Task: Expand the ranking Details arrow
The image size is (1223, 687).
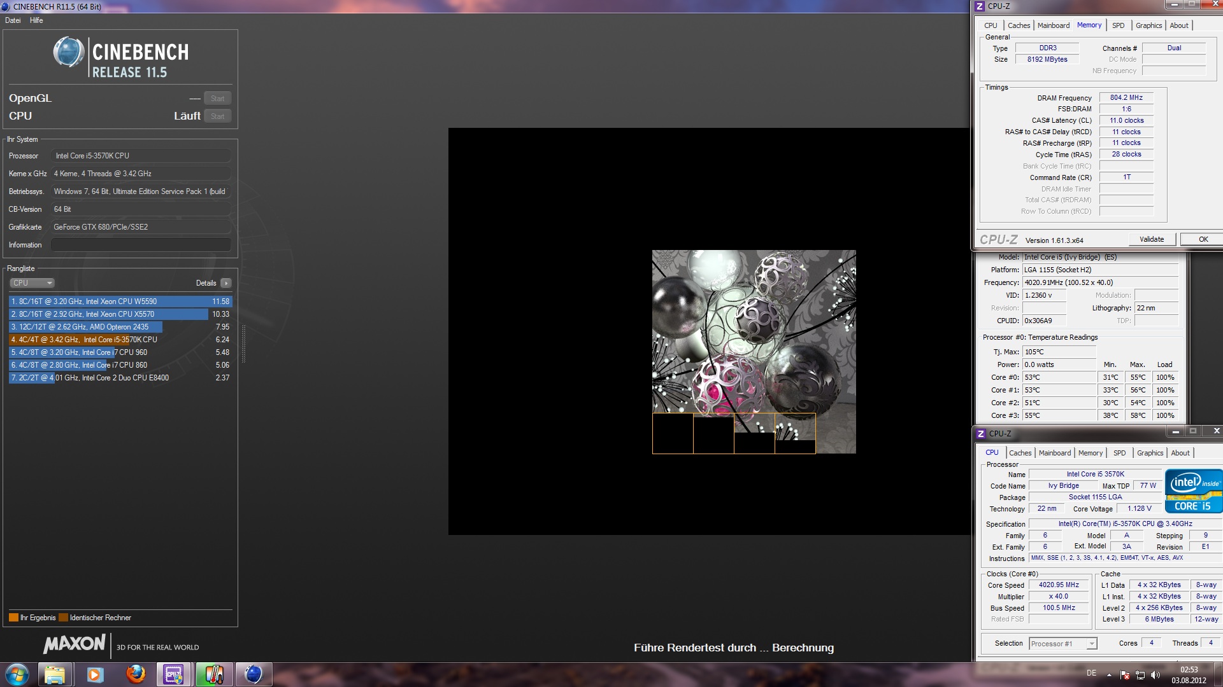Action: tap(226, 283)
